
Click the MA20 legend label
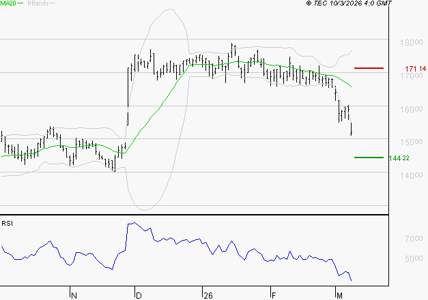pos(8,3)
